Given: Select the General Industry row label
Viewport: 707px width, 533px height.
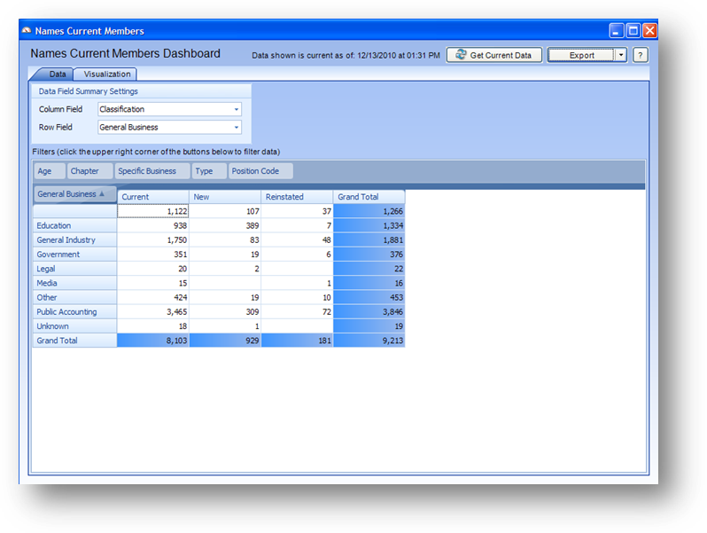Looking at the screenshot, I should point(74,240).
